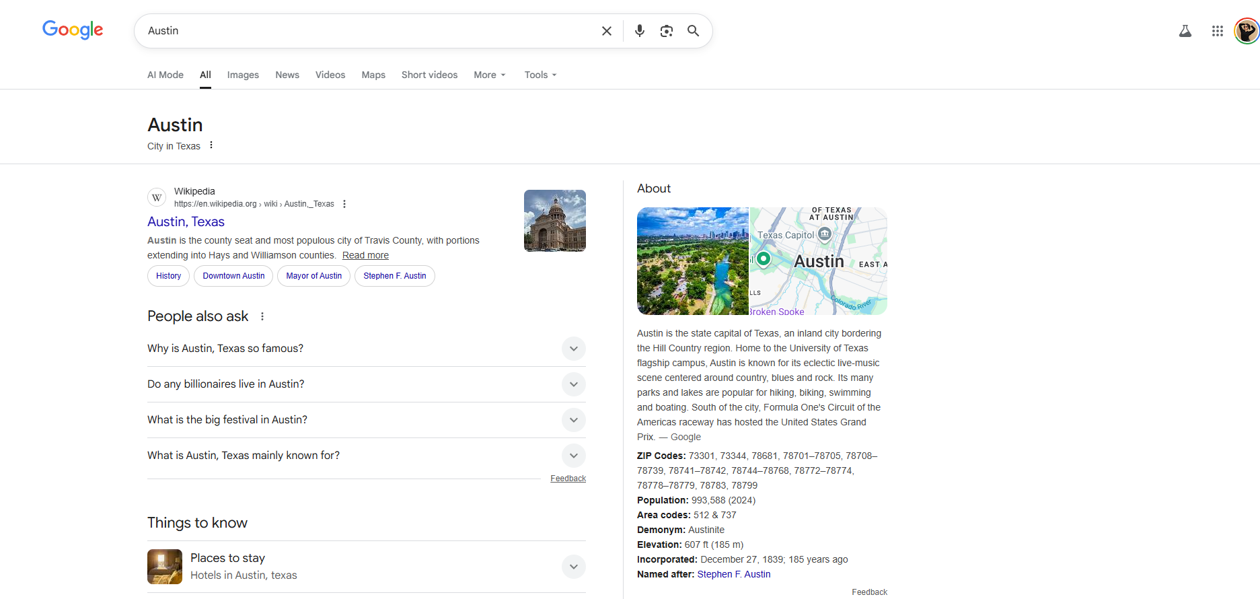
Task: Switch to the AI Mode tab
Action: tap(165, 75)
